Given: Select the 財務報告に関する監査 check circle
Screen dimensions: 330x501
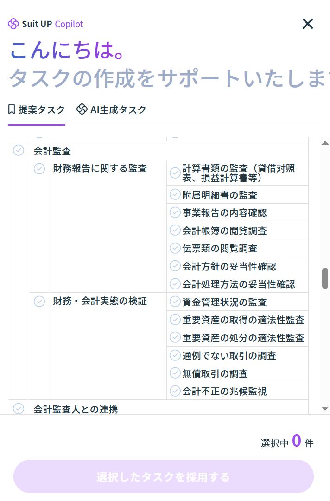Looking at the screenshot, I should coord(39,168).
